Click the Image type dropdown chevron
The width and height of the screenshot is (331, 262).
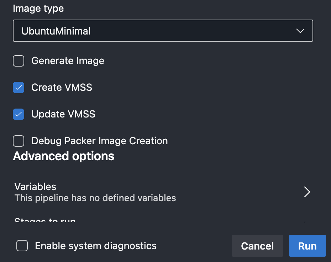pos(300,31)
